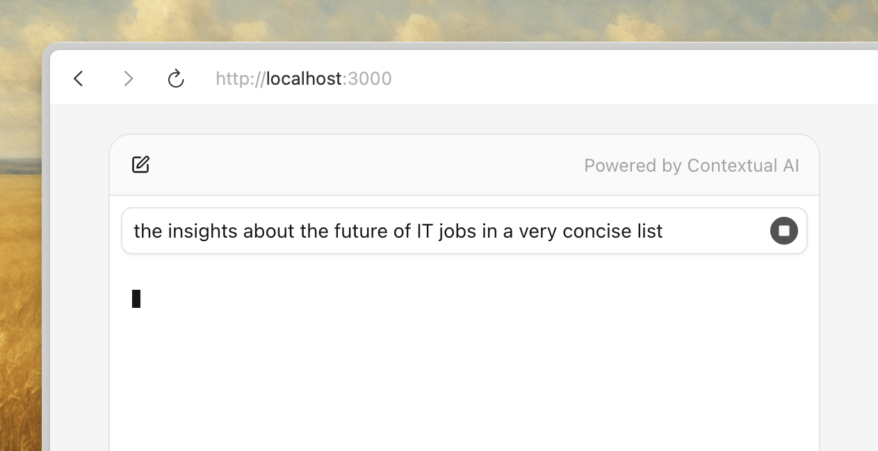
Task: Select the query text about IT jobs
Action: tap(398, 231)
